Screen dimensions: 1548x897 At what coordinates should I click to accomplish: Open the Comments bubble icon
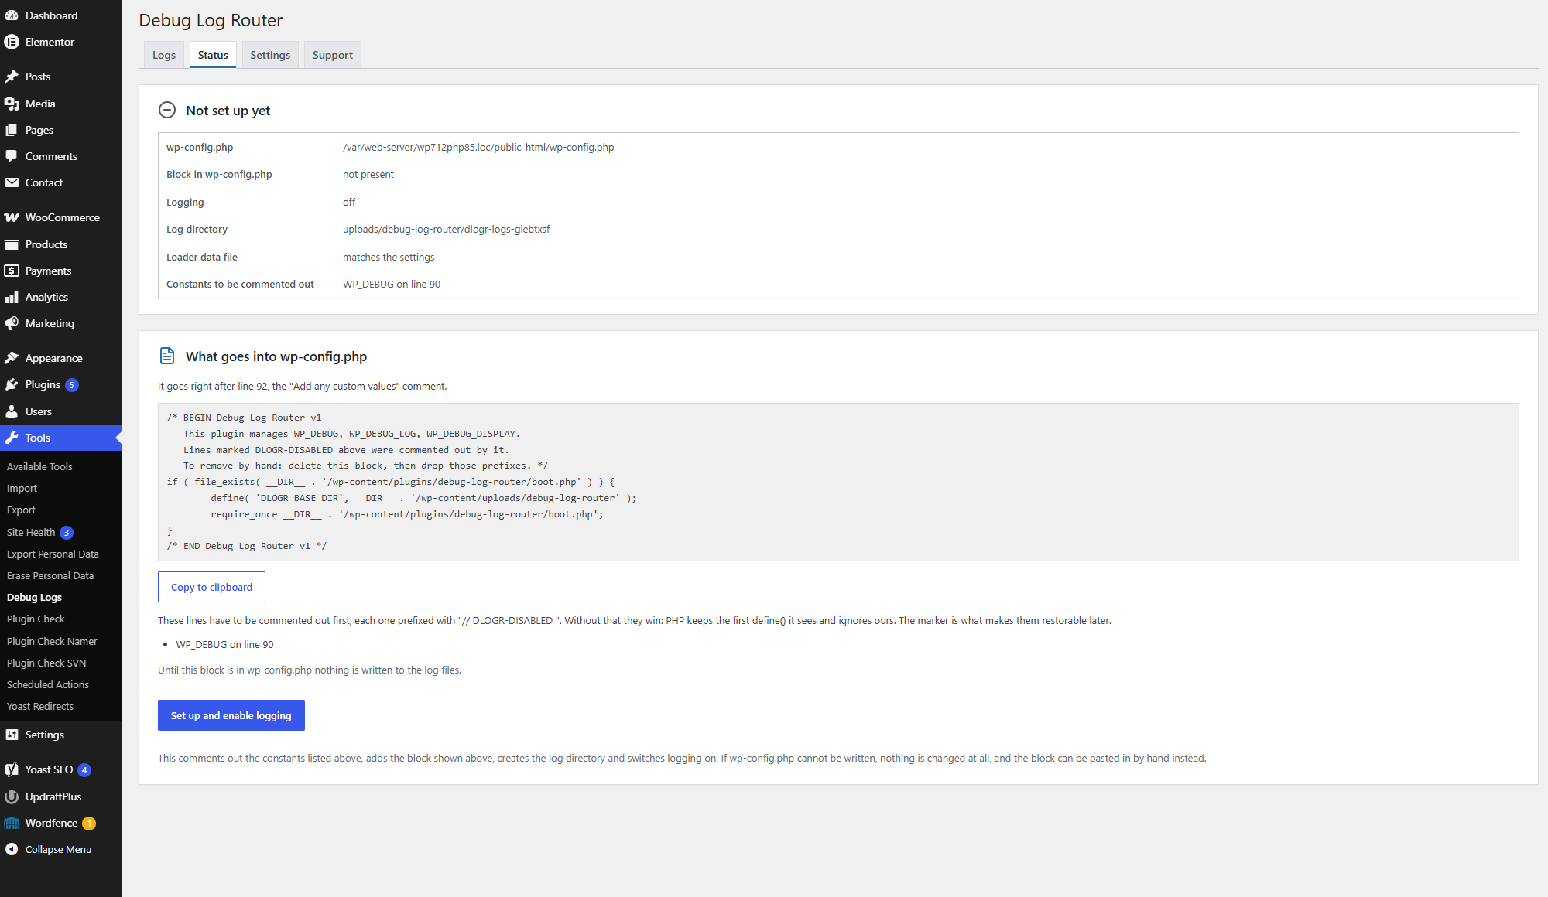12,156
